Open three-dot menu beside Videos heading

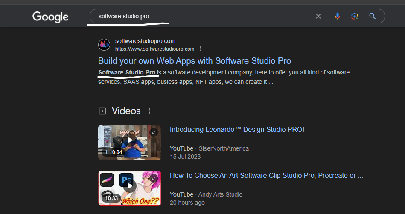tap(149, 111)
